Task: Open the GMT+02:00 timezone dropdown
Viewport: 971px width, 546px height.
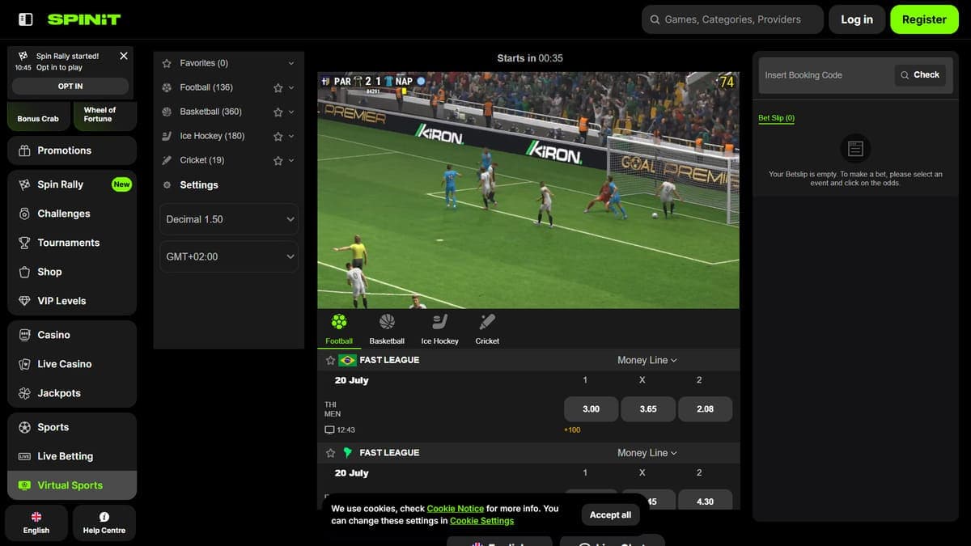Action: pyautogui.click(x=229, y=256)
